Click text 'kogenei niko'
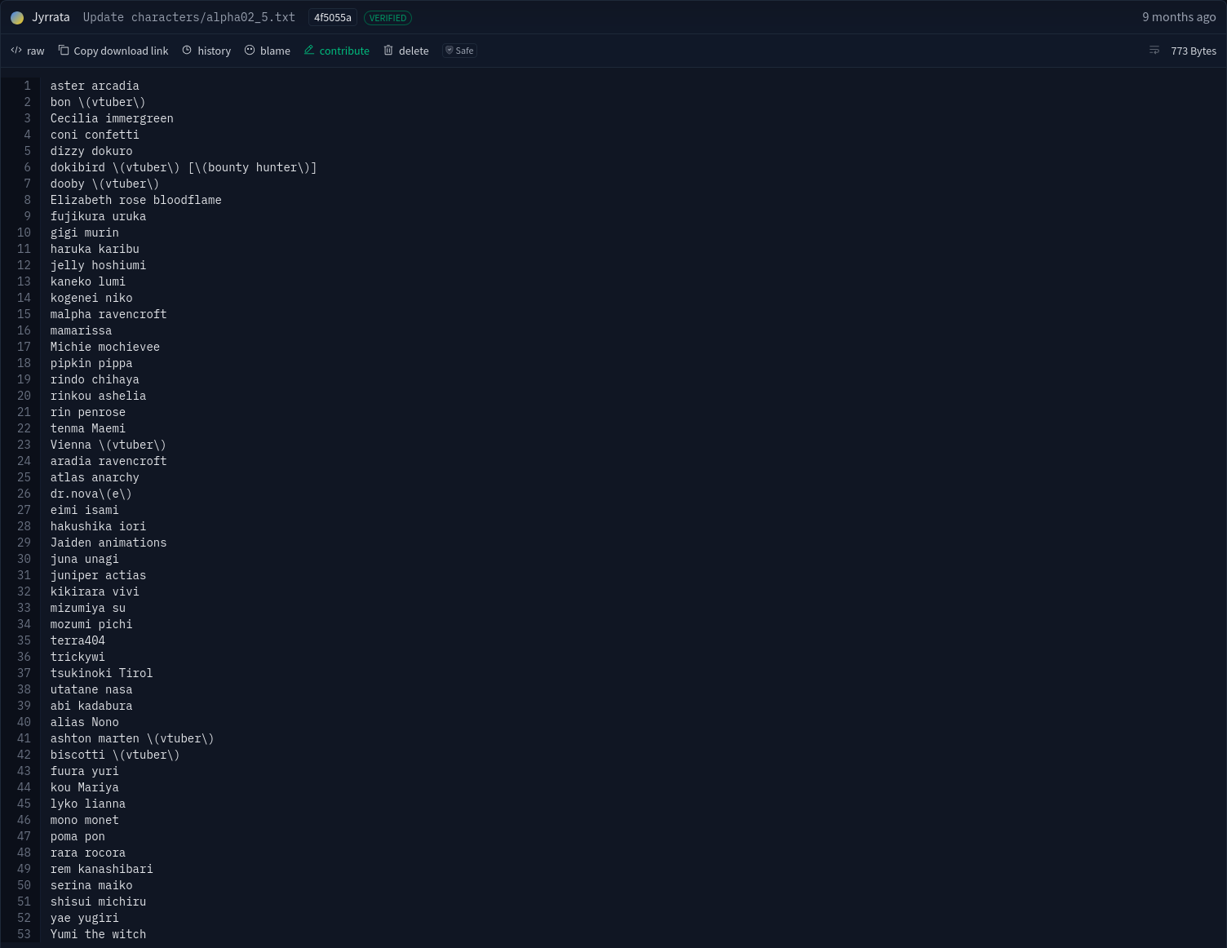The width and height of the screenshot is (1227, 948). (91, 298)
